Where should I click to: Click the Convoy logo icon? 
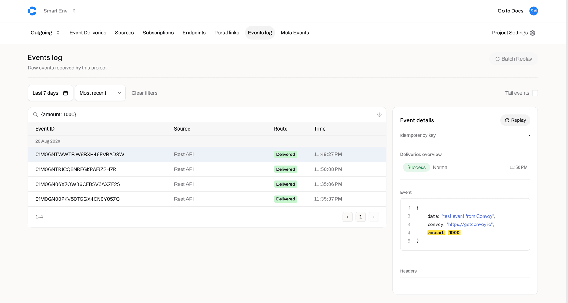tap(32, 11)
